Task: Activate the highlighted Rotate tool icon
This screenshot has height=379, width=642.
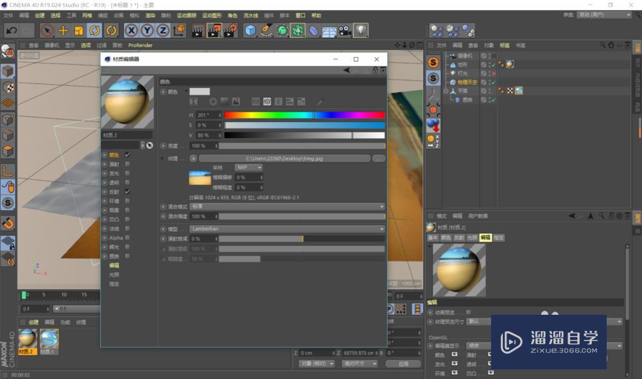Action: [x=94, y=30]
